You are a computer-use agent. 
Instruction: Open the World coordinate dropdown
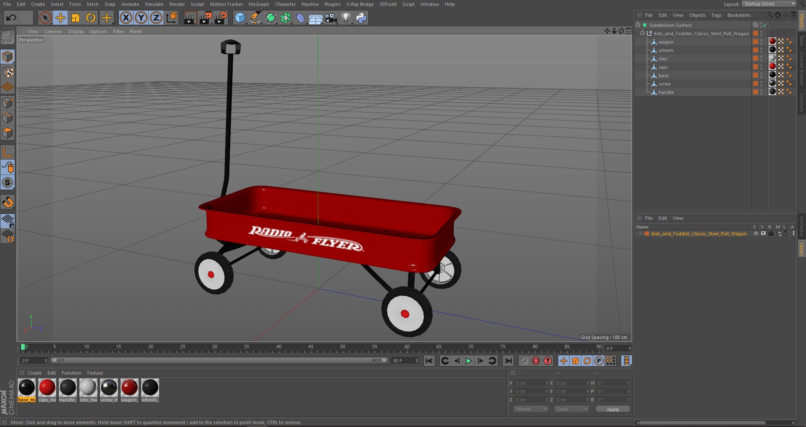pyautogui.click(x=531, y=409)
